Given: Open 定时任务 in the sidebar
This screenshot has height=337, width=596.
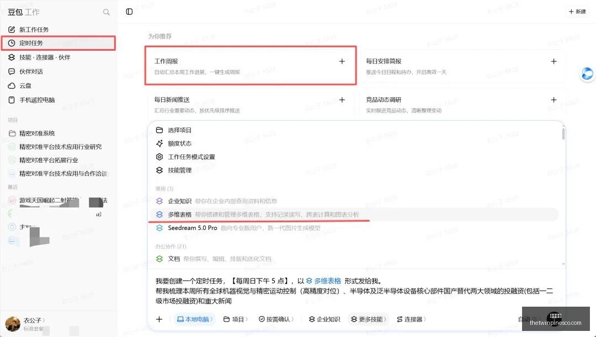Looking at the screenshot, I should pyautogui.click(x=58, y=44).
